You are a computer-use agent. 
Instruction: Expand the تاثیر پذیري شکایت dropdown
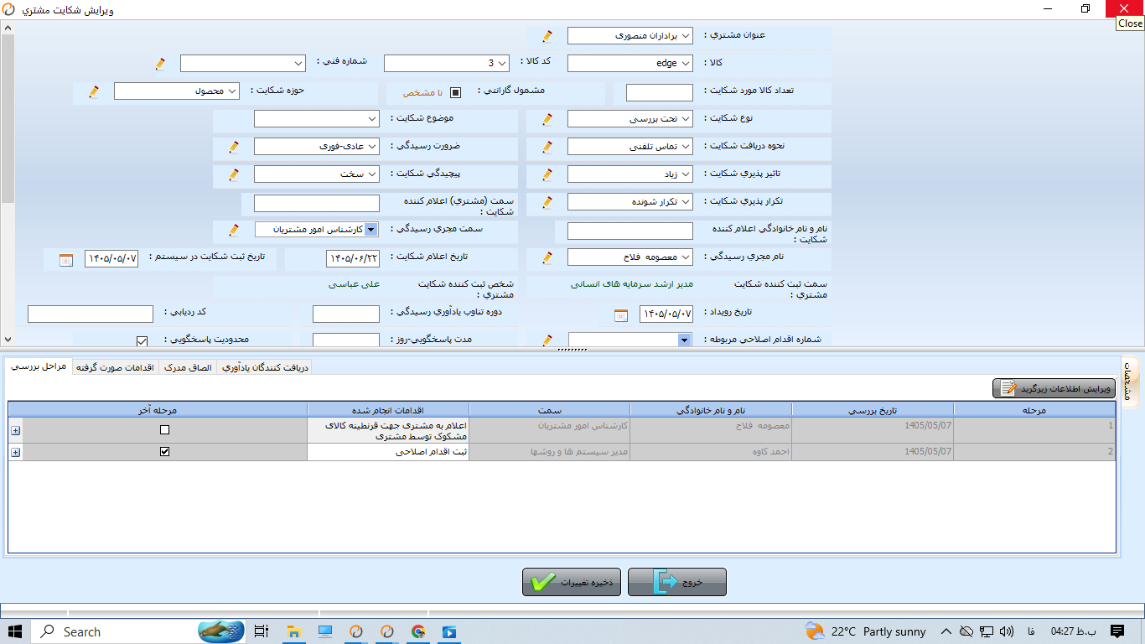click(630, 174)
